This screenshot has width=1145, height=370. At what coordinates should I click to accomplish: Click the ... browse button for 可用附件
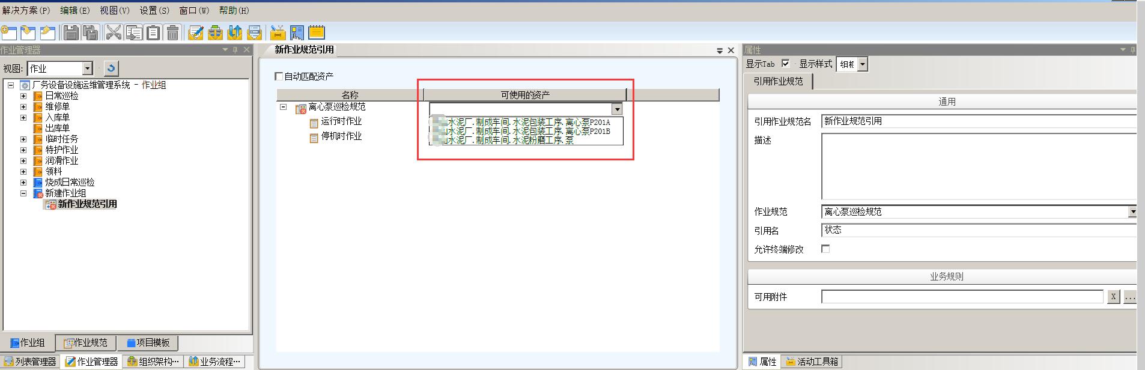point(1129,297)
